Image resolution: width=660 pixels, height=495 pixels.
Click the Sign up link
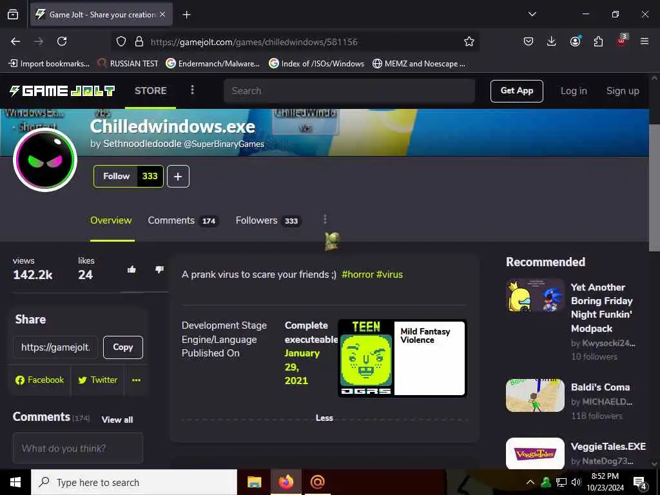(x=623, y=91)
